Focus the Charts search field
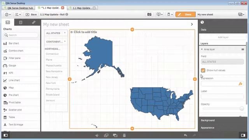This screenshot has height=140, width=249. click(x=21, y=35)
